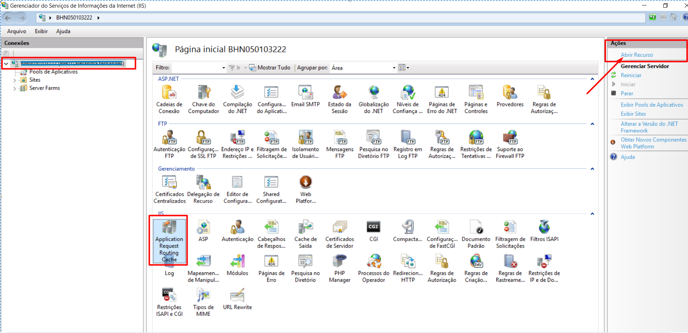The height and width of the screenshot is (333, 688).
Task: Select Server Farms in the tree
Action: tap(45, 88)
